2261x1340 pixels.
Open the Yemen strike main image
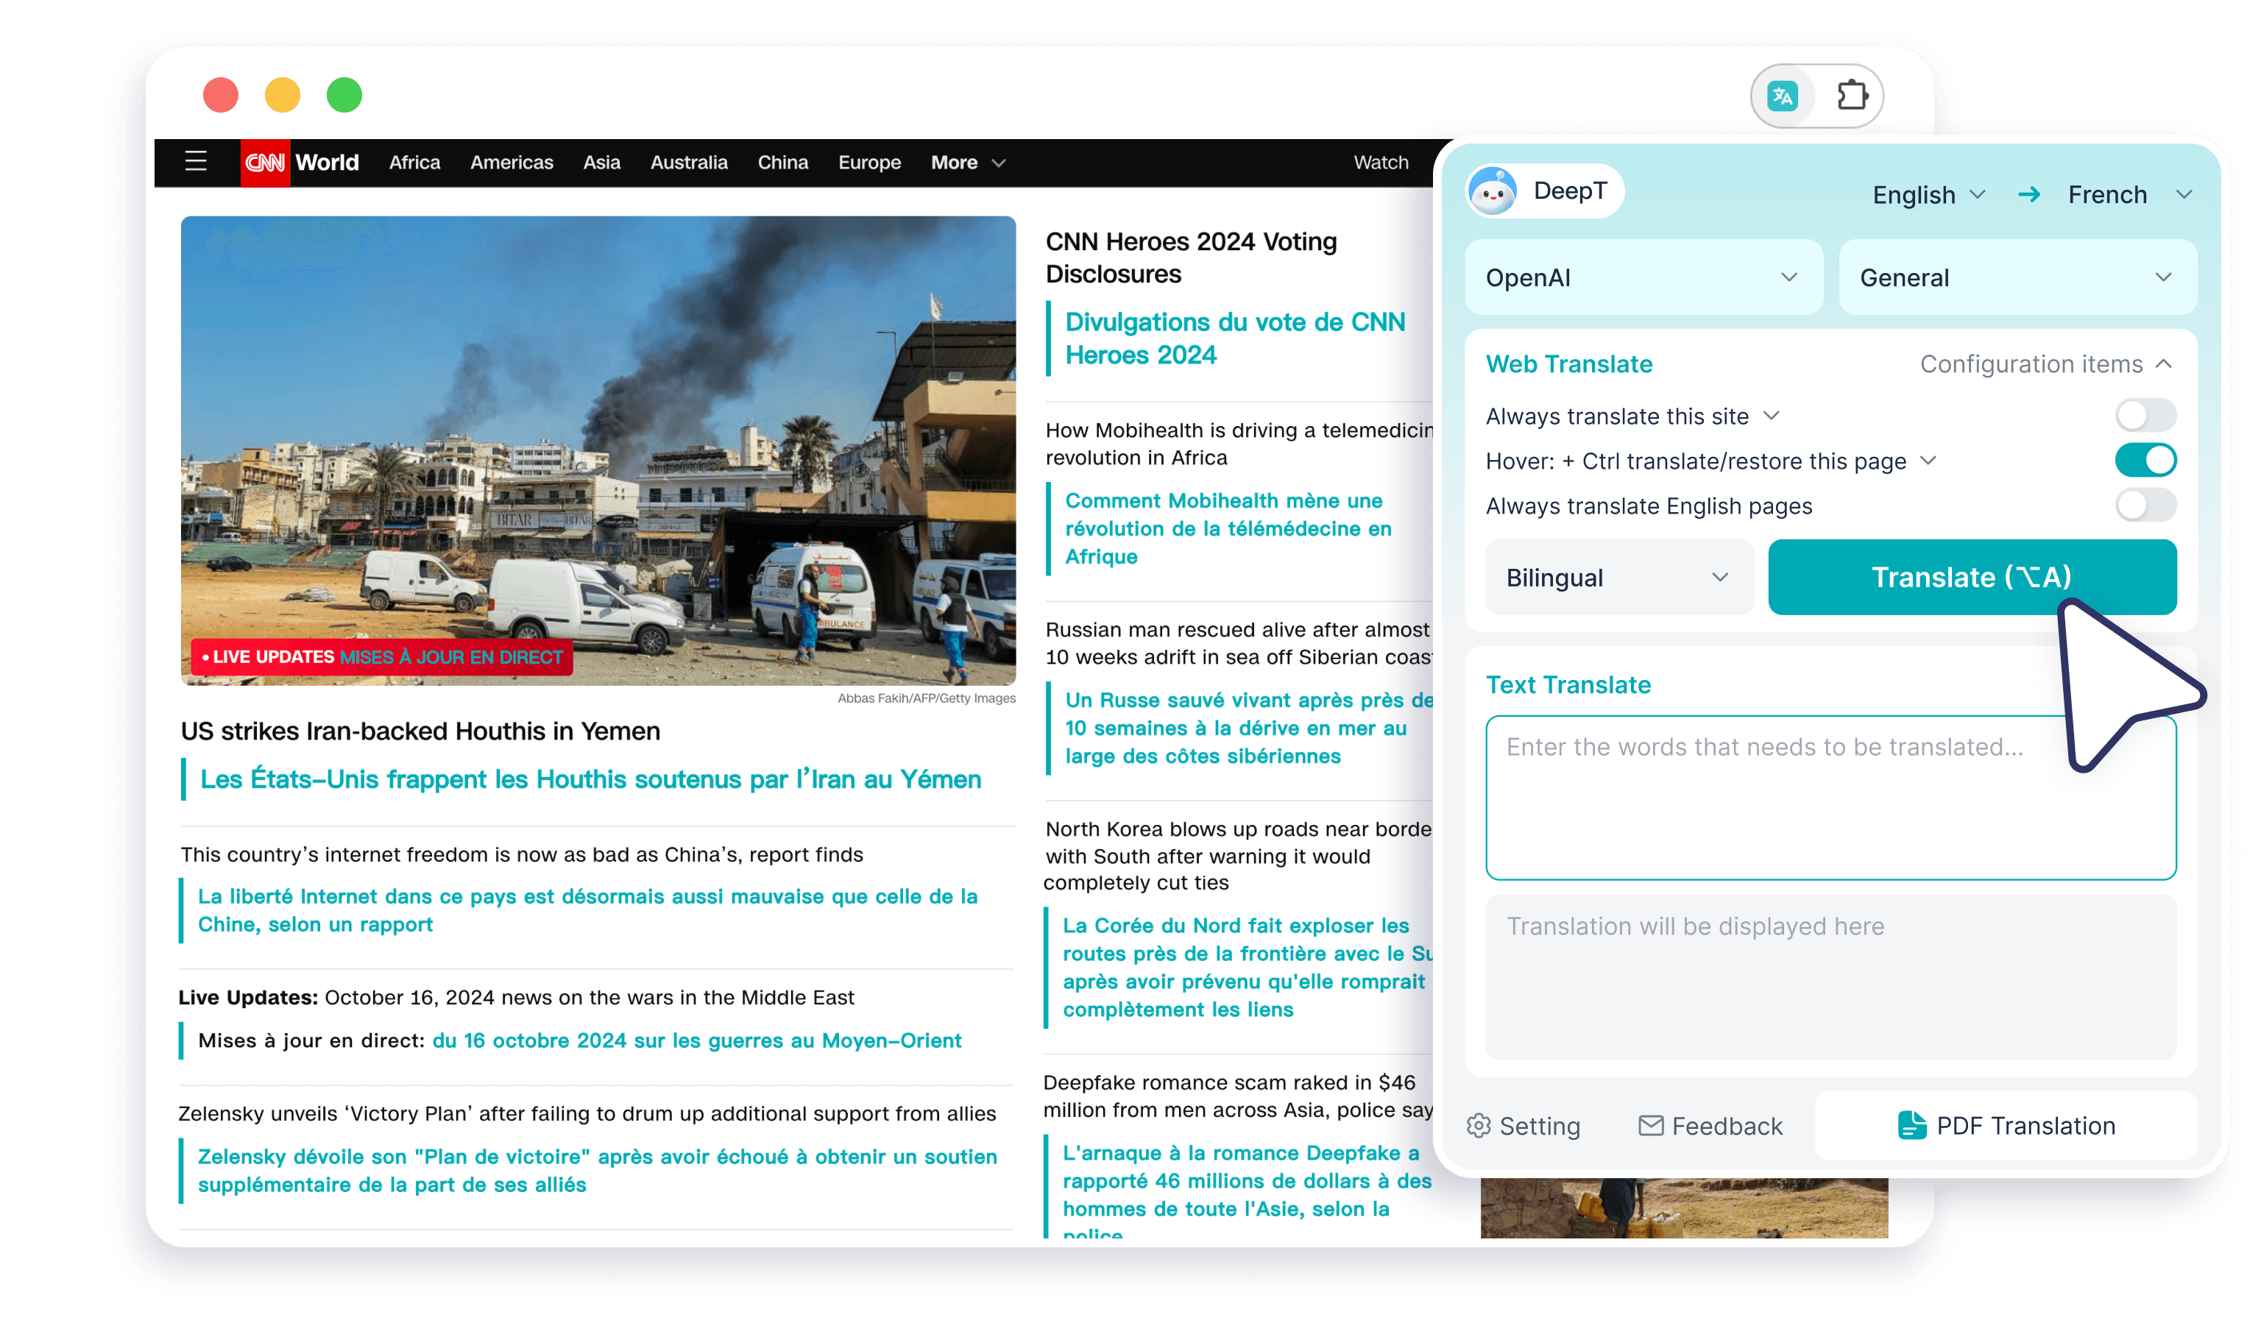pyautogui.click(x=598, y=450)
